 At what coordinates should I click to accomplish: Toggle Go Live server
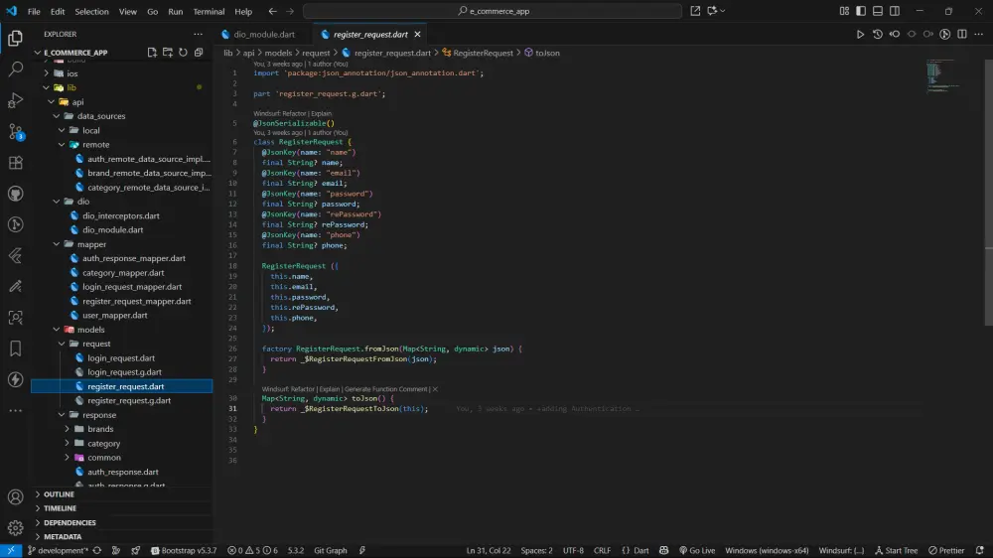(x=697, y=550)
